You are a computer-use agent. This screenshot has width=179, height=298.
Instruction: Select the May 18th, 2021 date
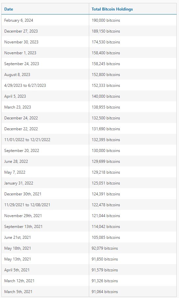(17, 248)
